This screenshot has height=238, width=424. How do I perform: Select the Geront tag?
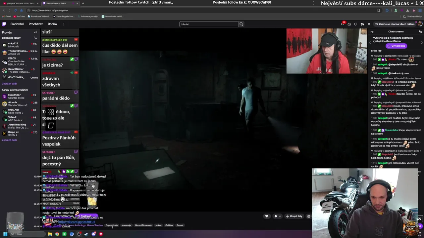click(180, 225)
